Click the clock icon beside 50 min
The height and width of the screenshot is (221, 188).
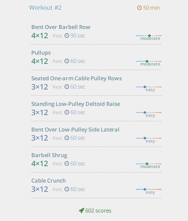coord(139,8)
